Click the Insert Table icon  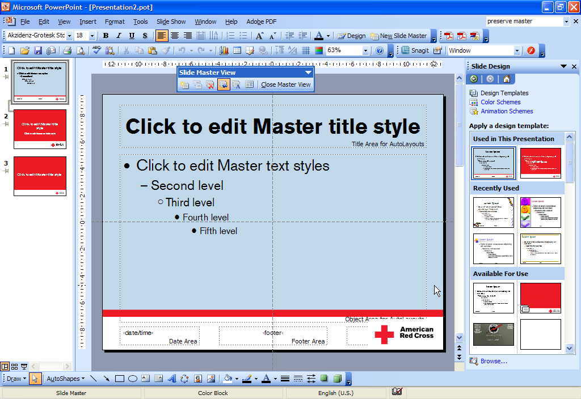(x=237, y=50)
